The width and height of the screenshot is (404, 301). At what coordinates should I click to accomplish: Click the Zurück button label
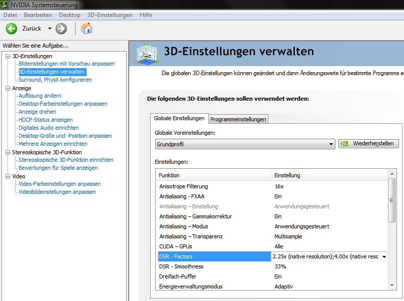32,29
